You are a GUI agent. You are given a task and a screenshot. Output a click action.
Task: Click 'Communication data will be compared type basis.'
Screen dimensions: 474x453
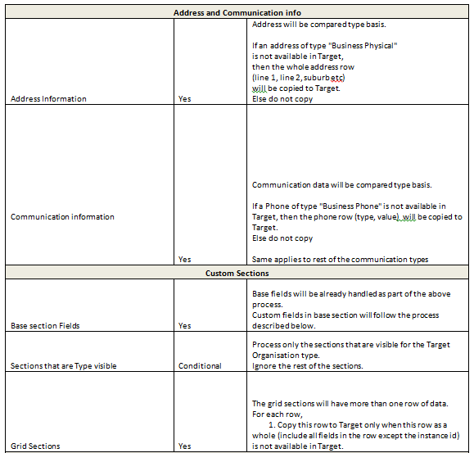342,185
